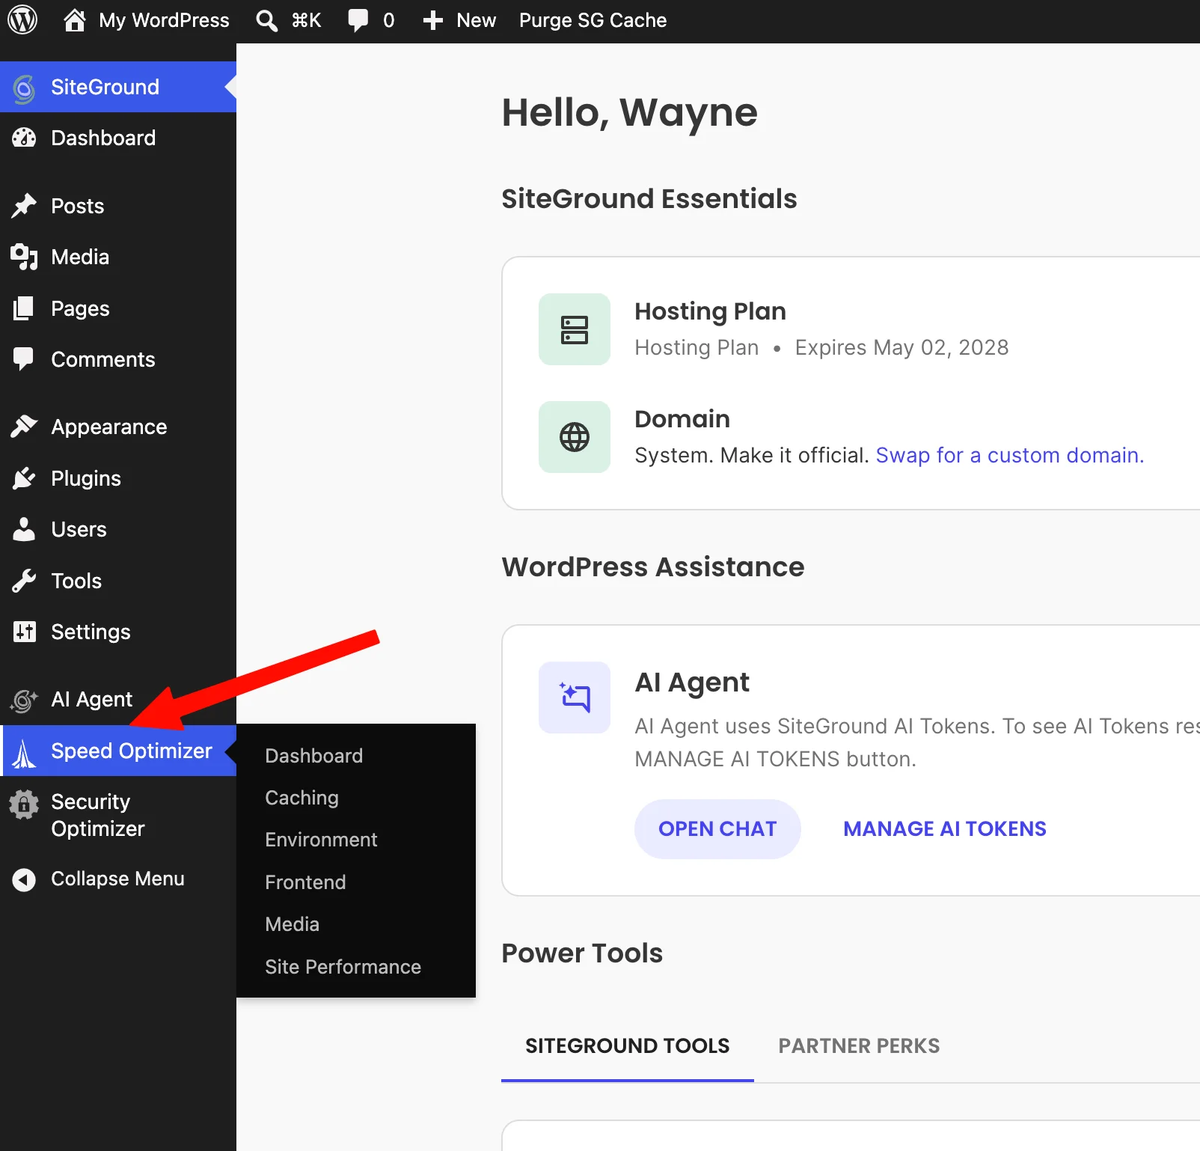This screenshot has height=1151, width=1200.
Task: Click the MANAGE AI TOKENS button
Action: coord(944,828)
